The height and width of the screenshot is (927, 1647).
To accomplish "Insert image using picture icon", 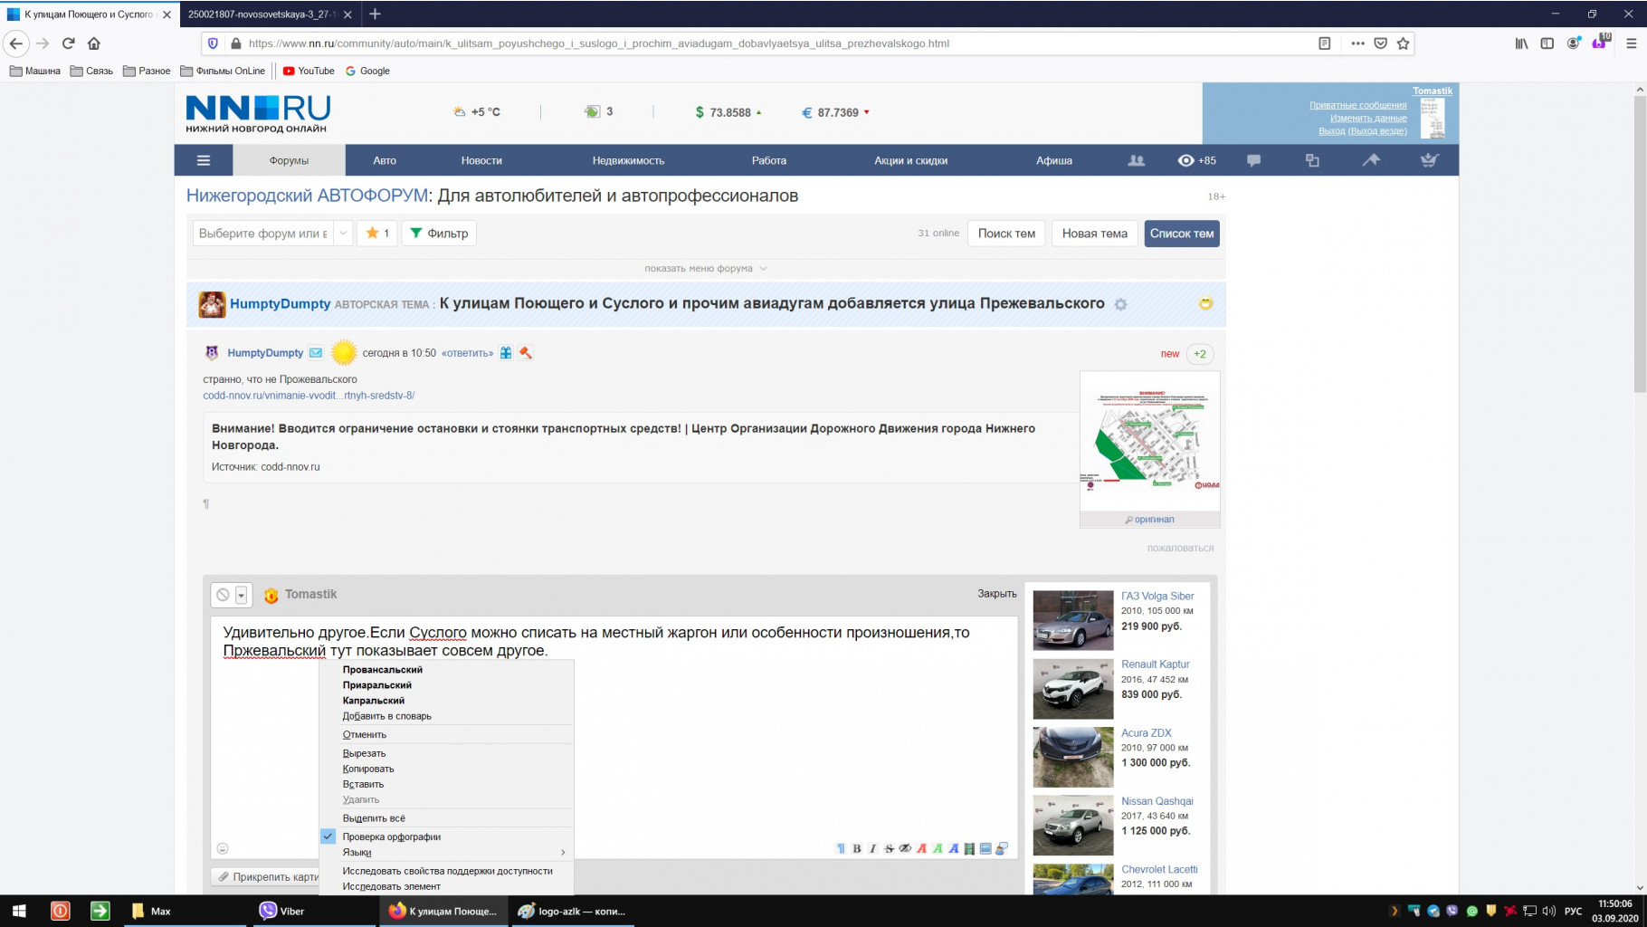I will [985, 848].
